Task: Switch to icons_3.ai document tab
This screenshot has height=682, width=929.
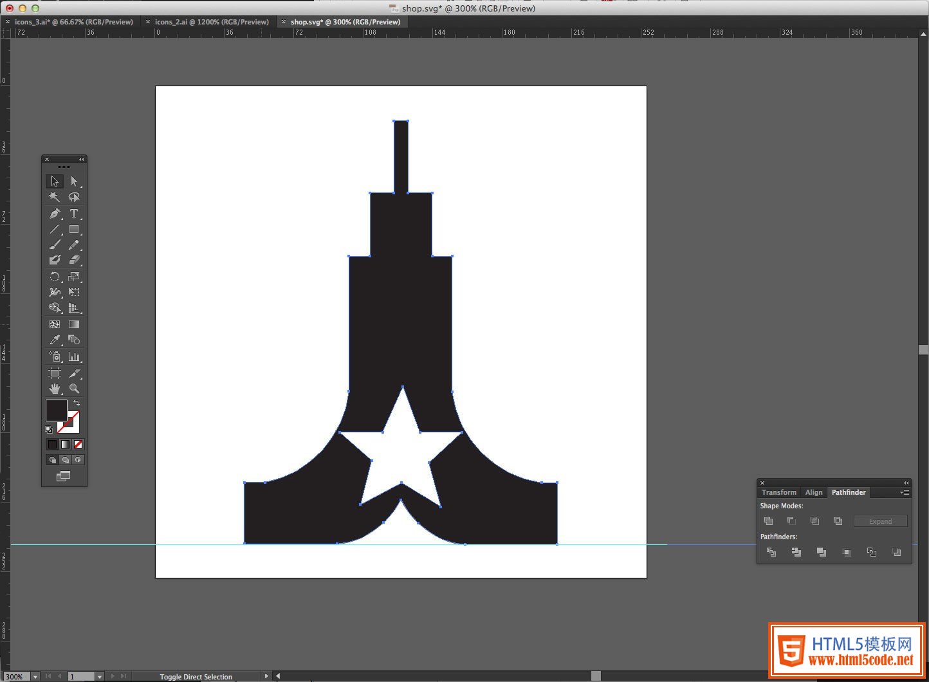Action: tap(74, 22)
